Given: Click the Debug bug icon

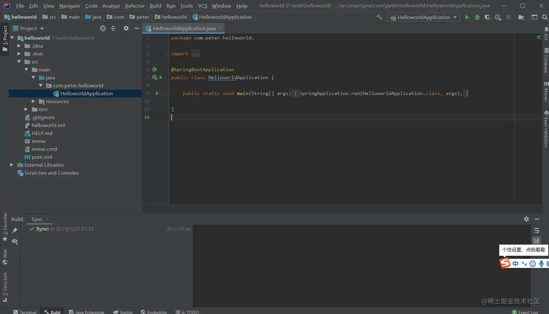Looking at the screenshot, I should coord(477,17).
